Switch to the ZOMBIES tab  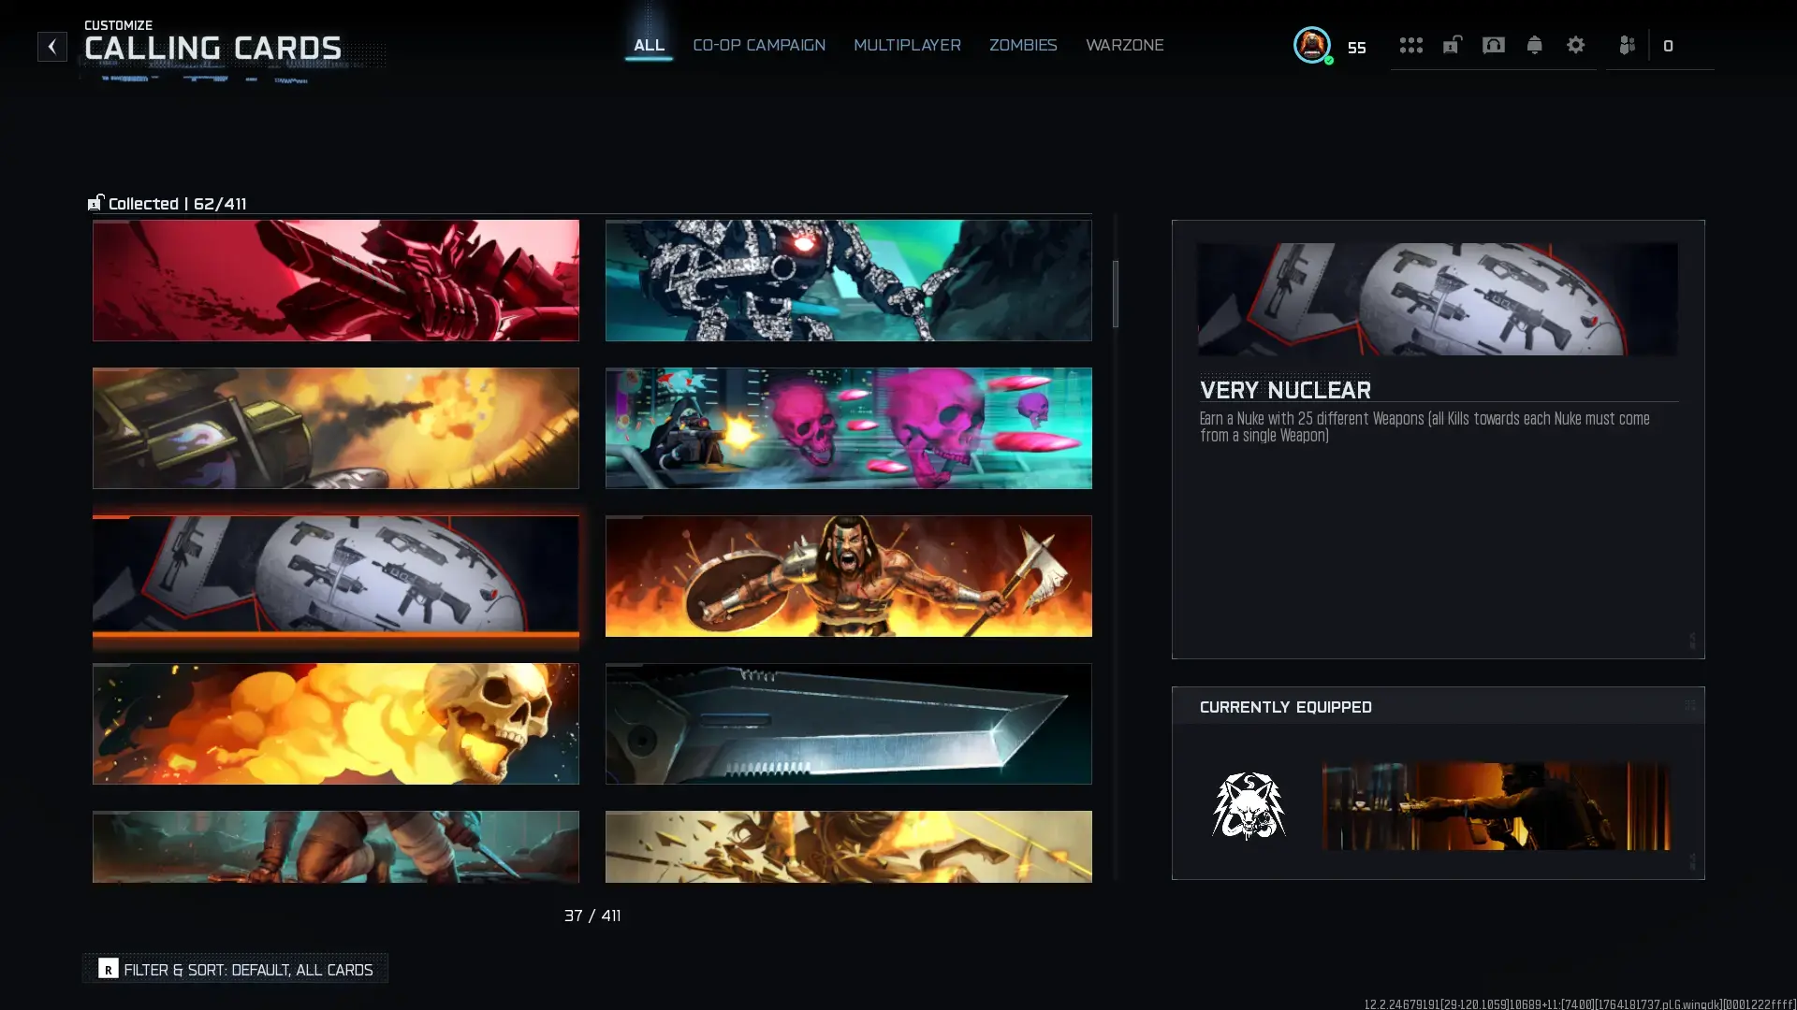coord(1023,45)
